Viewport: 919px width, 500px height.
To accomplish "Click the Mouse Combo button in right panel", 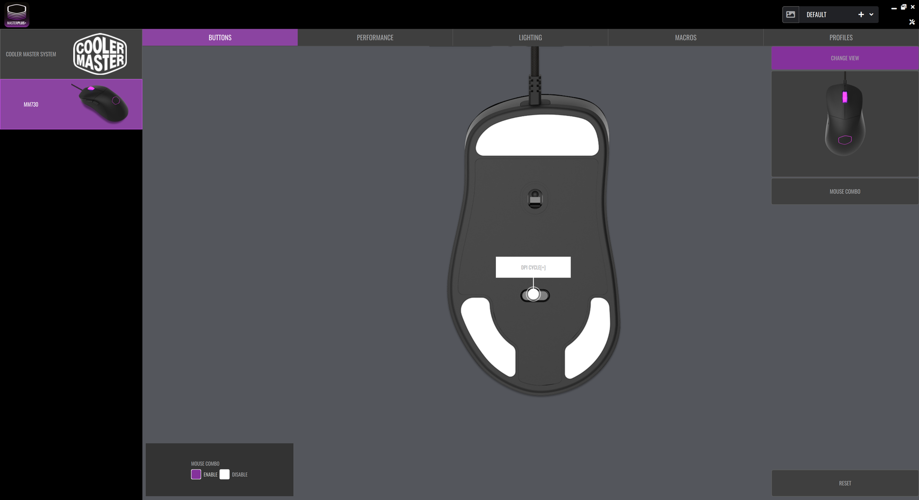I will pyautogui.click(x=844, y=191).
